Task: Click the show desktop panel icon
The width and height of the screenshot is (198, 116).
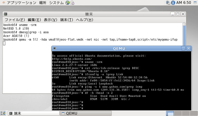Action: (3, 113)
